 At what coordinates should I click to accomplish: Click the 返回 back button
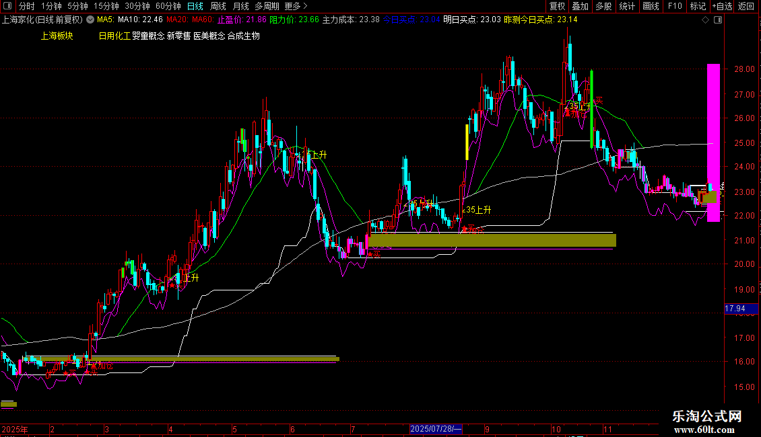point(746,6)
